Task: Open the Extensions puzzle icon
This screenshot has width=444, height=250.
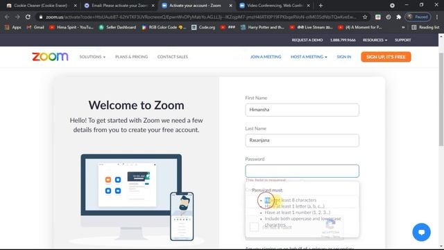Action: click(x=399, y=17)
